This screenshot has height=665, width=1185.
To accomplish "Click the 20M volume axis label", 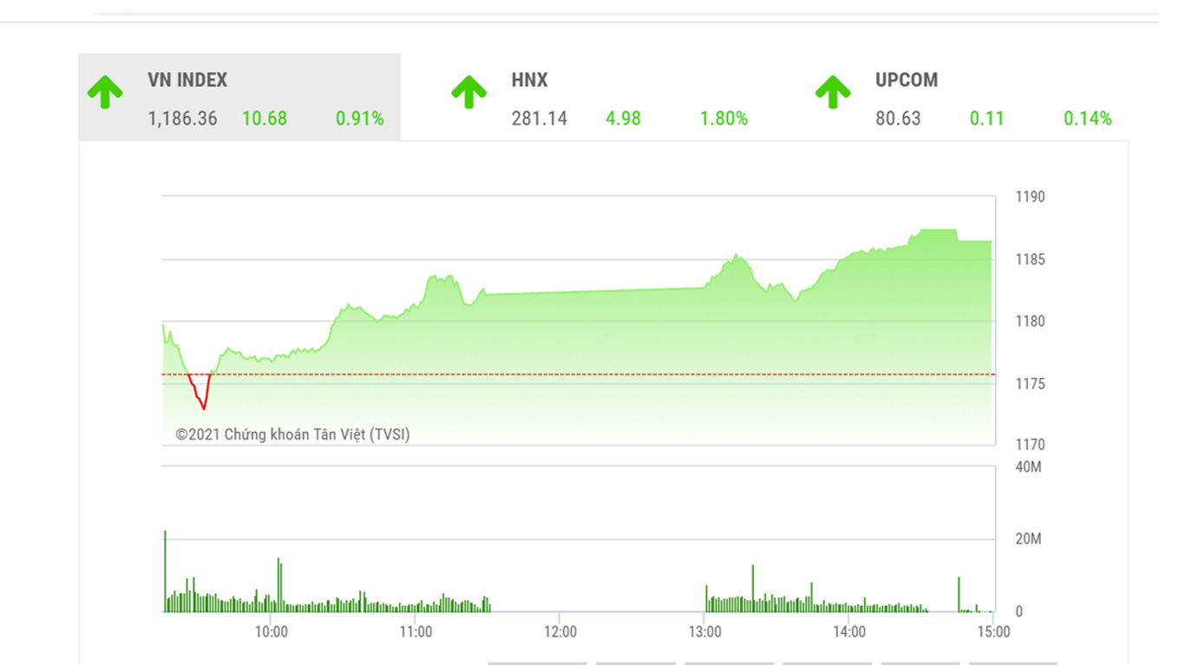I will 1029,539.
